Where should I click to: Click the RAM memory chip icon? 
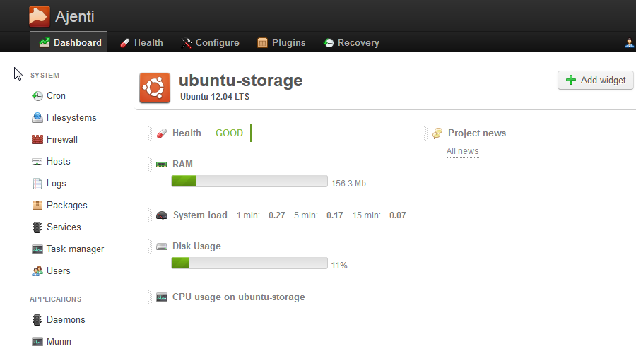coord(161,165)
